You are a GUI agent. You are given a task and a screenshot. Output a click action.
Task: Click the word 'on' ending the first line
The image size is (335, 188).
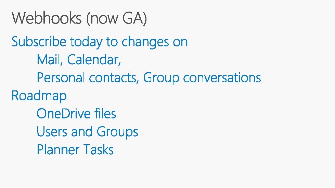(x=180, y=42)
